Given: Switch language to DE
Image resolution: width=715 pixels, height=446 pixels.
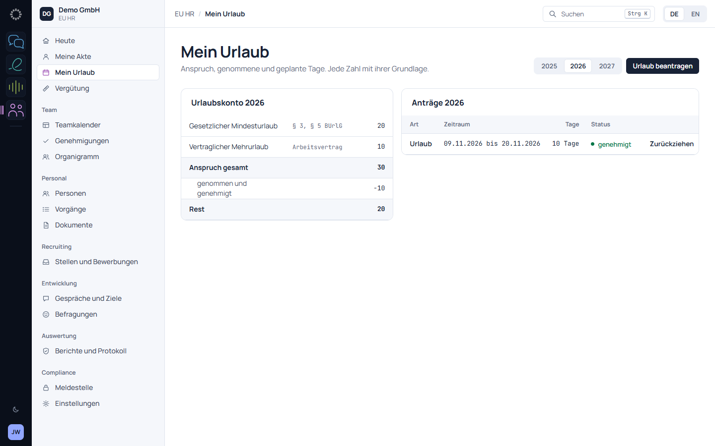Looking at the screenshot, I should tap(674, 14).
